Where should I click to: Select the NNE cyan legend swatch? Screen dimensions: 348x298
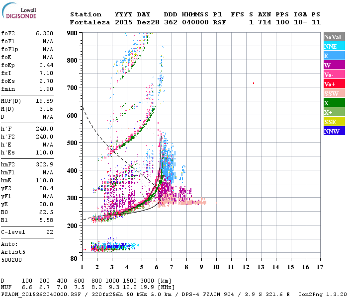tap(334, 46)
